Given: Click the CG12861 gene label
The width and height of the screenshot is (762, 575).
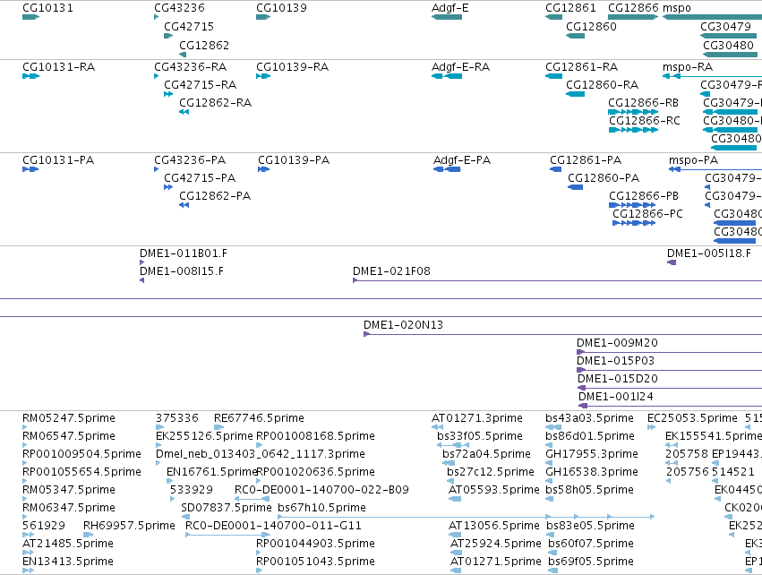Looking at the screenshot, I should point(570,8).
